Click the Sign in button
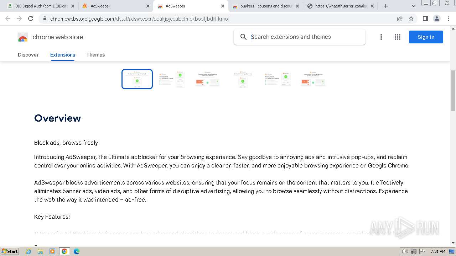The image size is (456, 256). point(426,37)
